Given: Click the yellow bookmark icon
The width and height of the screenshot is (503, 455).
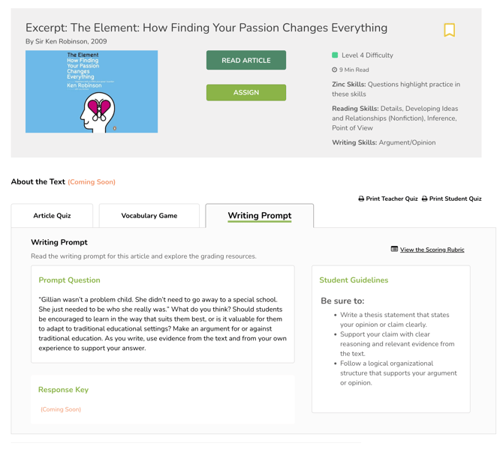Looking at the screenshot, I should click(449, 30).
